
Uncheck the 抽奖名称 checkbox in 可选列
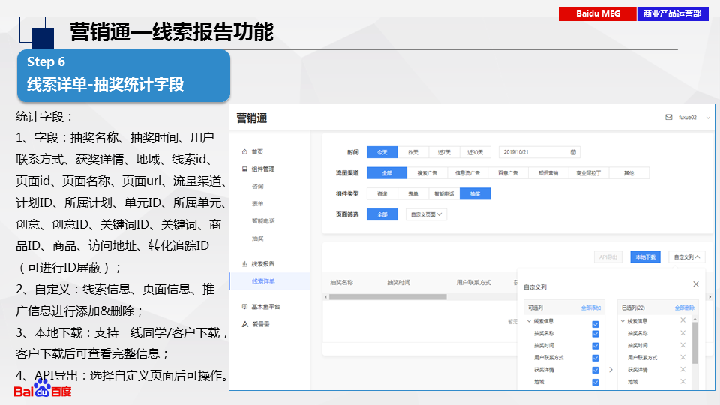(x=595, y=334)
